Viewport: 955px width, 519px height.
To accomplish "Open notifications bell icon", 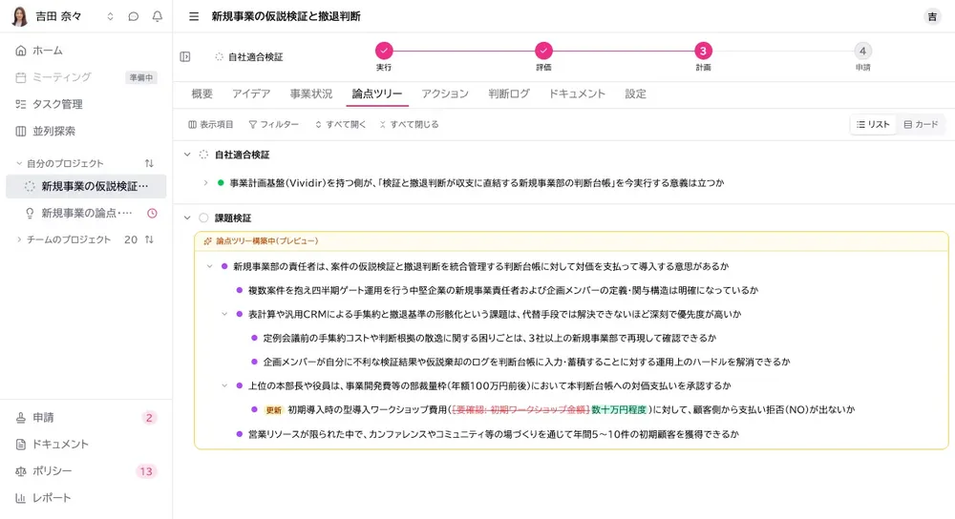I will [158, 16].
